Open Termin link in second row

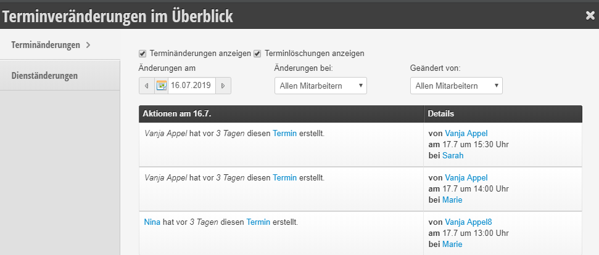284,177
